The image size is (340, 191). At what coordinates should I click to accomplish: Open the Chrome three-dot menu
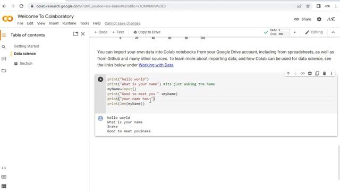pos(336,6)
